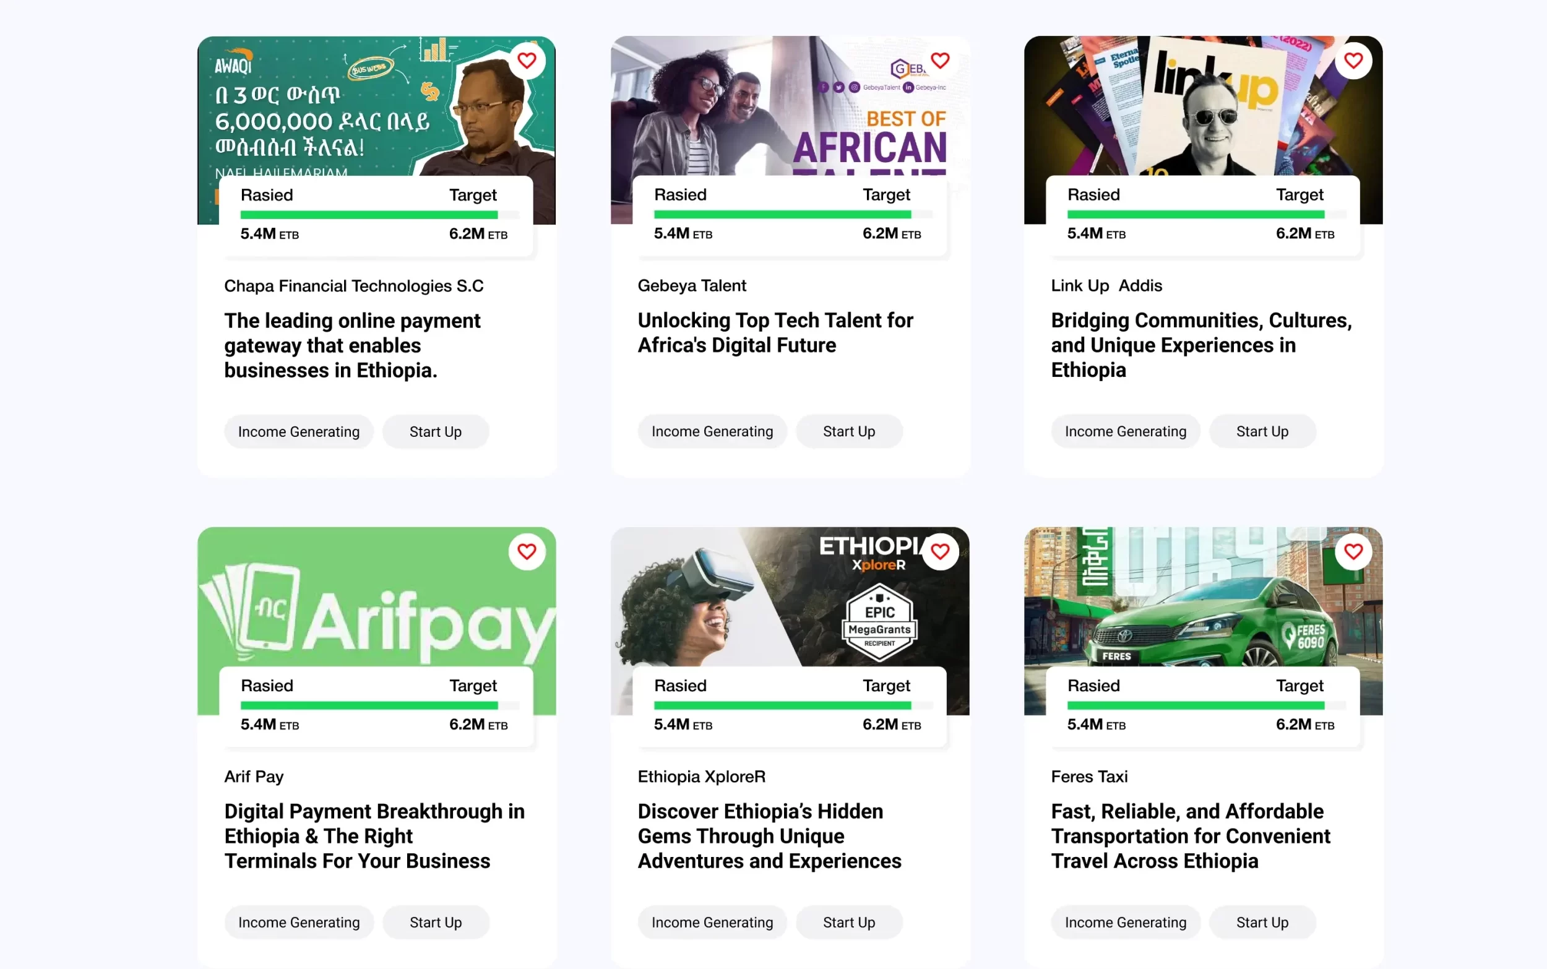Toggle favorite heart on Arif Pay card
Screen dimensions: 1547x969
pos(526,552)
